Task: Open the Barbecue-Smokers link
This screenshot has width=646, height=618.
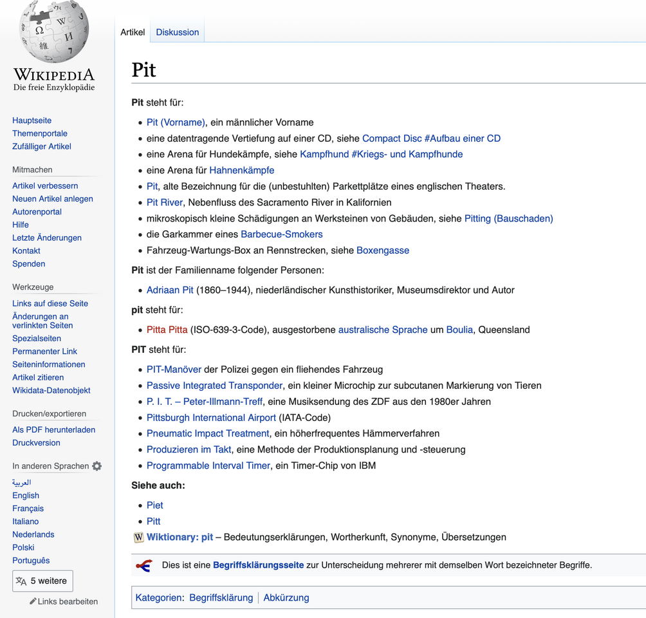Action: (282, 234)
